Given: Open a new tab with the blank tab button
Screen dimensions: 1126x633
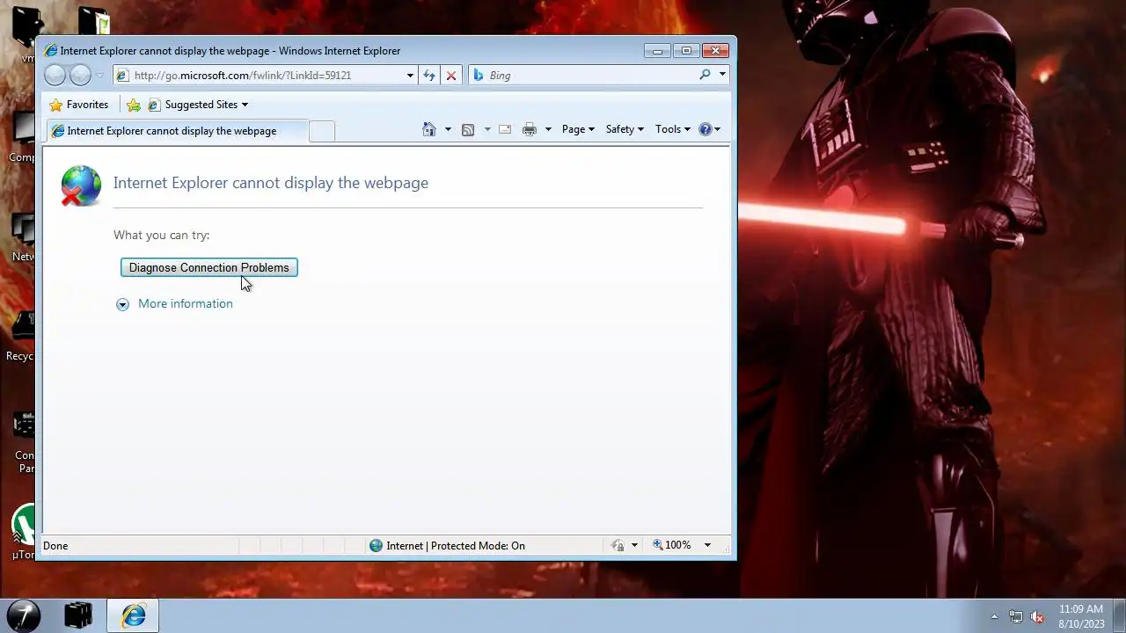Looking at the screenshot, I should coord(322,131).
